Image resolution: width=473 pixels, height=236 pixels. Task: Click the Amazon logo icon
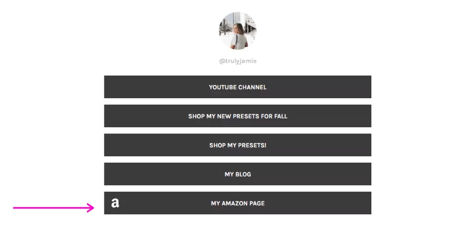click(x=115, y=203)
